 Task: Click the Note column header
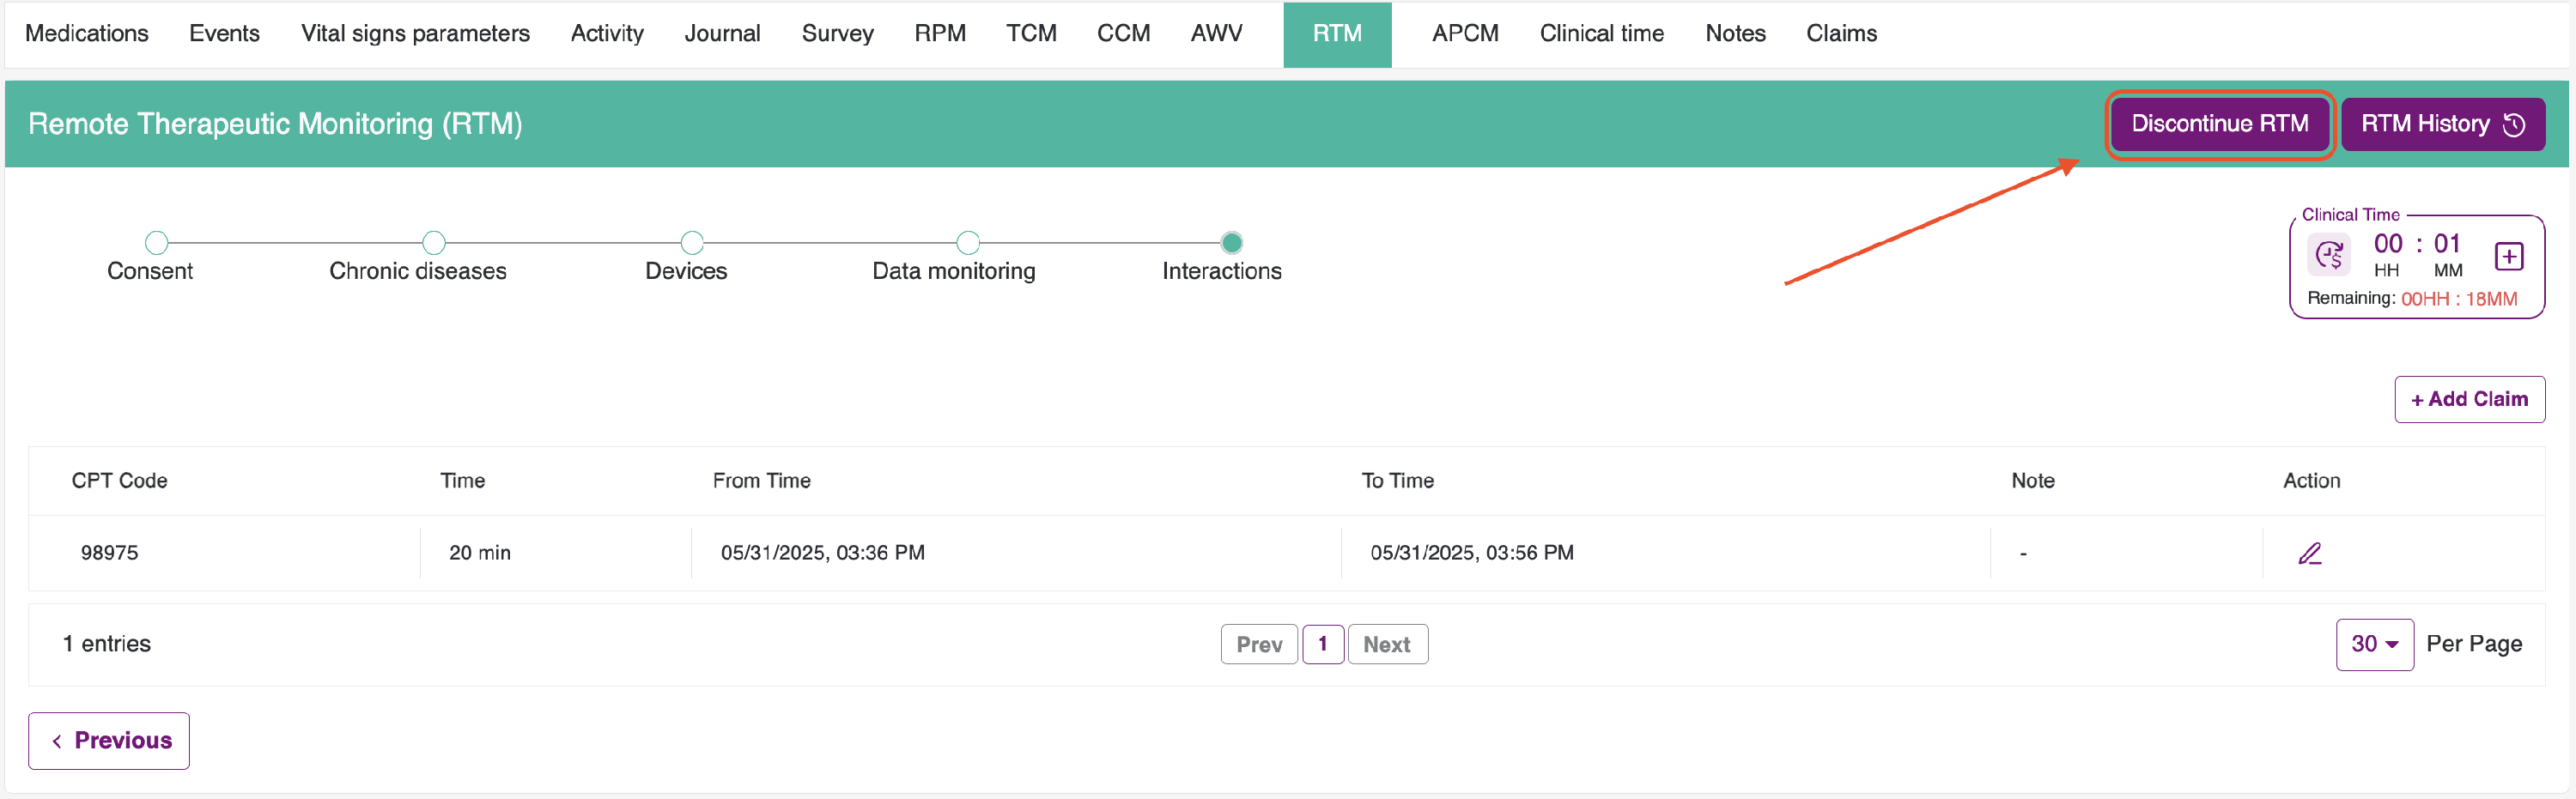[2032, 481]
